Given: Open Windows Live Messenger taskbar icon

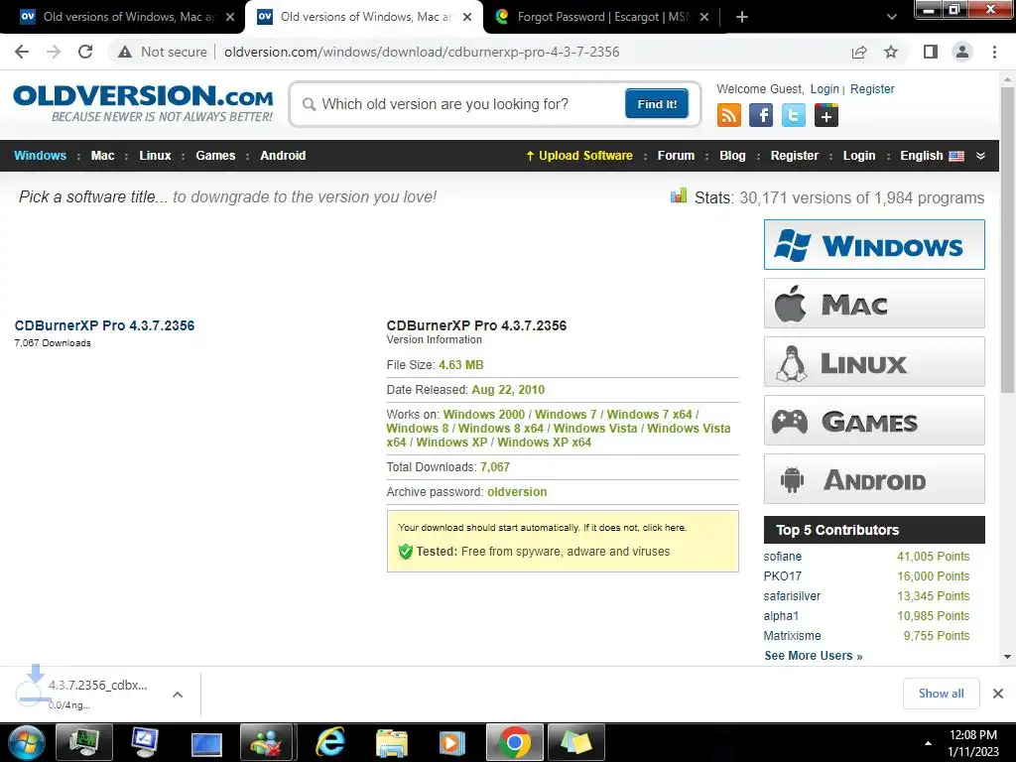Looking at the screenshot, I should point(268,742).
